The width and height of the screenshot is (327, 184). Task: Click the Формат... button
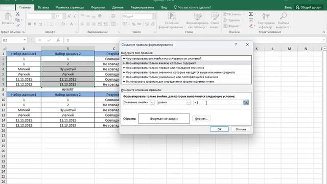coord(201,119)
